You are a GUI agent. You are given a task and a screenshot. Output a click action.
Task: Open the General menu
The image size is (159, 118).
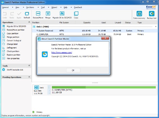5,7
